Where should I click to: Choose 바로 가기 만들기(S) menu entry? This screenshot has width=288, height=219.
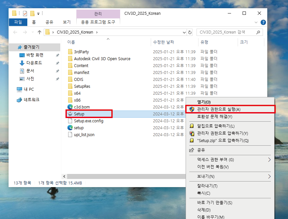pos(215,203)
